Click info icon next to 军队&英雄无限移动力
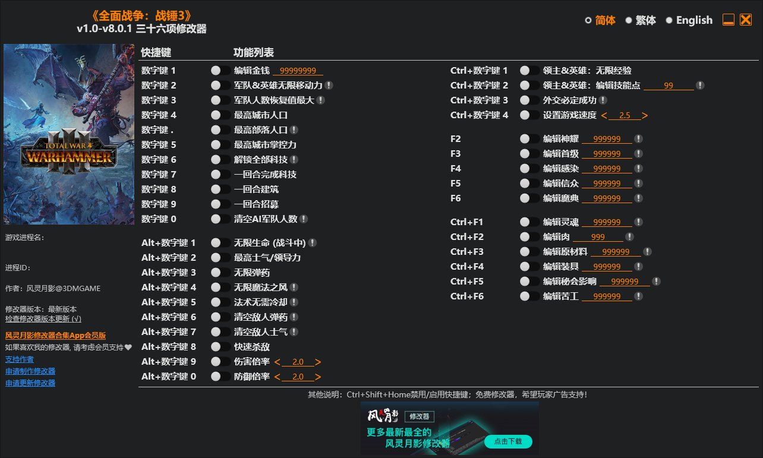763x458 pixels. tap(329, 86)
